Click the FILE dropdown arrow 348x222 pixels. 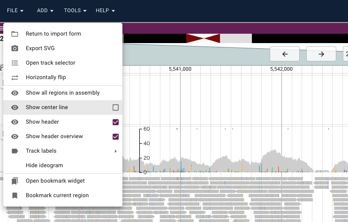[22, 11]
